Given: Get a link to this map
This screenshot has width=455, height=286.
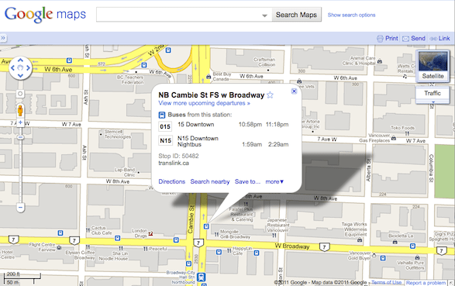Looking at the screenshot, I should pos(440,38).
